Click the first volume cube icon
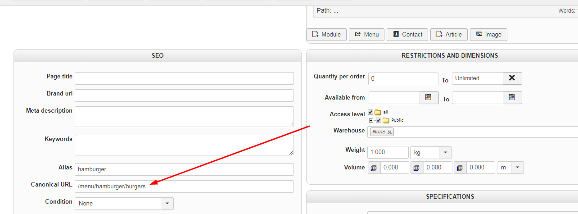The image size is (578, 214). click(374, 168)
